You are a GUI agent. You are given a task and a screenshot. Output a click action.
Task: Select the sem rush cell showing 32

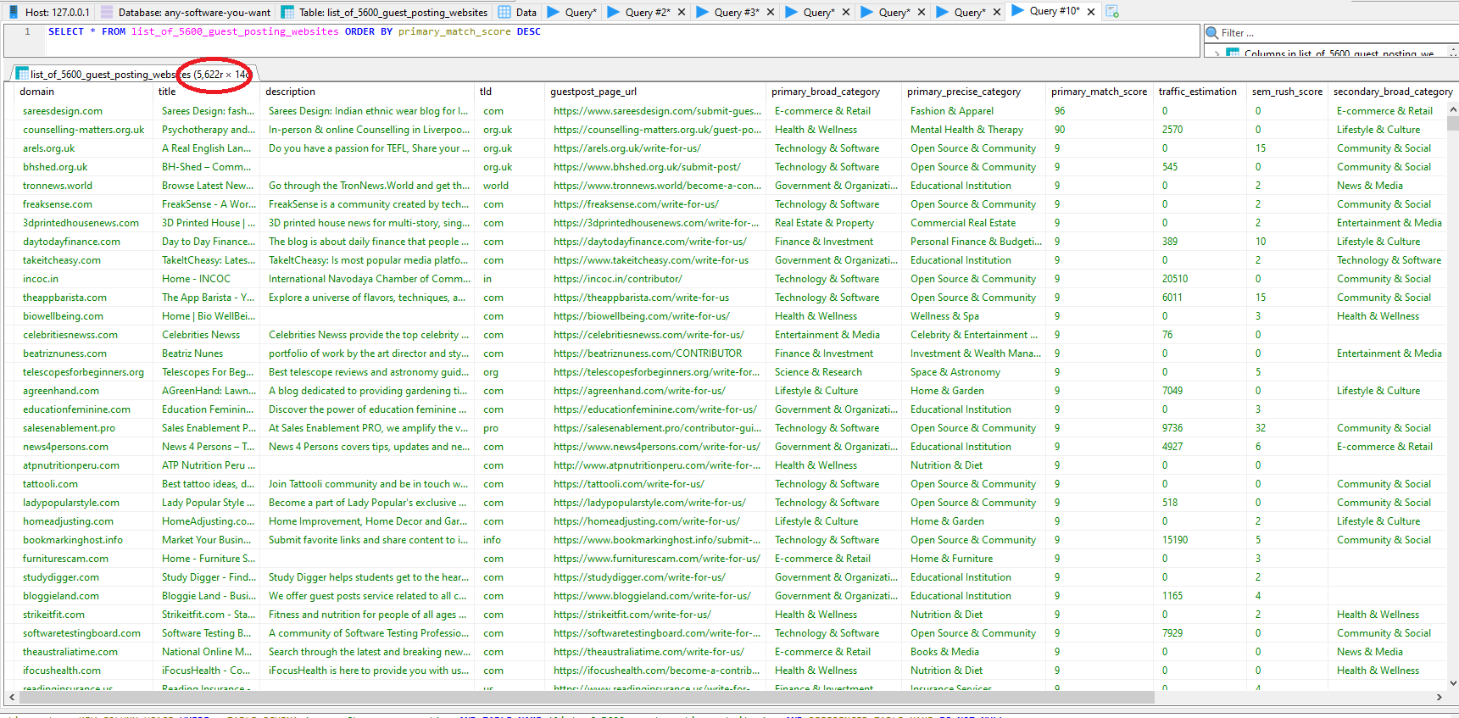click(1288, 428)
